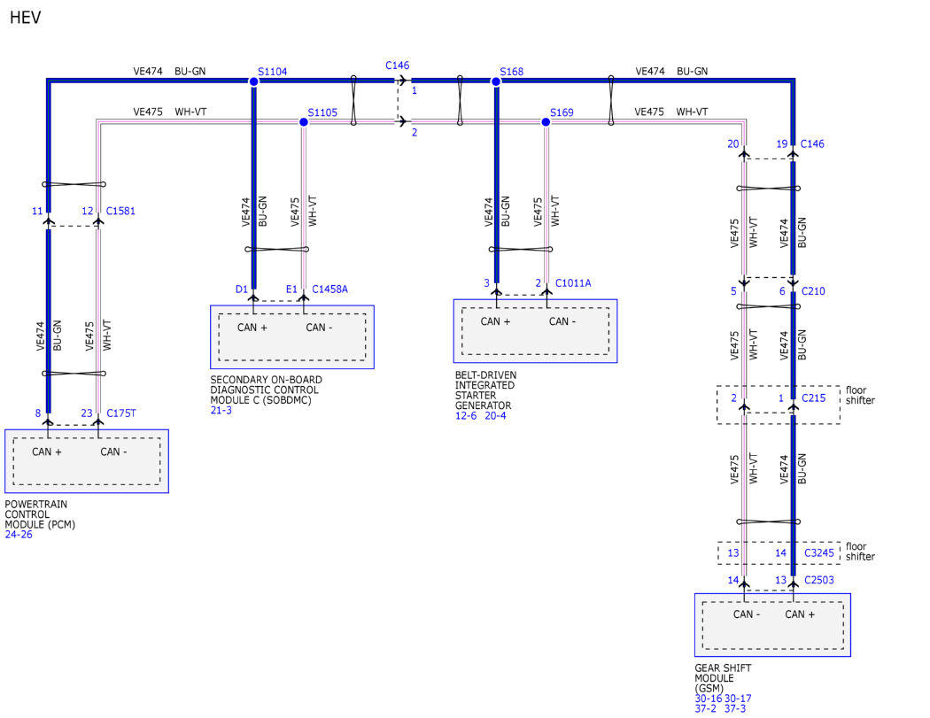Click the C3245 connector label
The height and width of the screenshot is (718, 930).
[819, 552]
